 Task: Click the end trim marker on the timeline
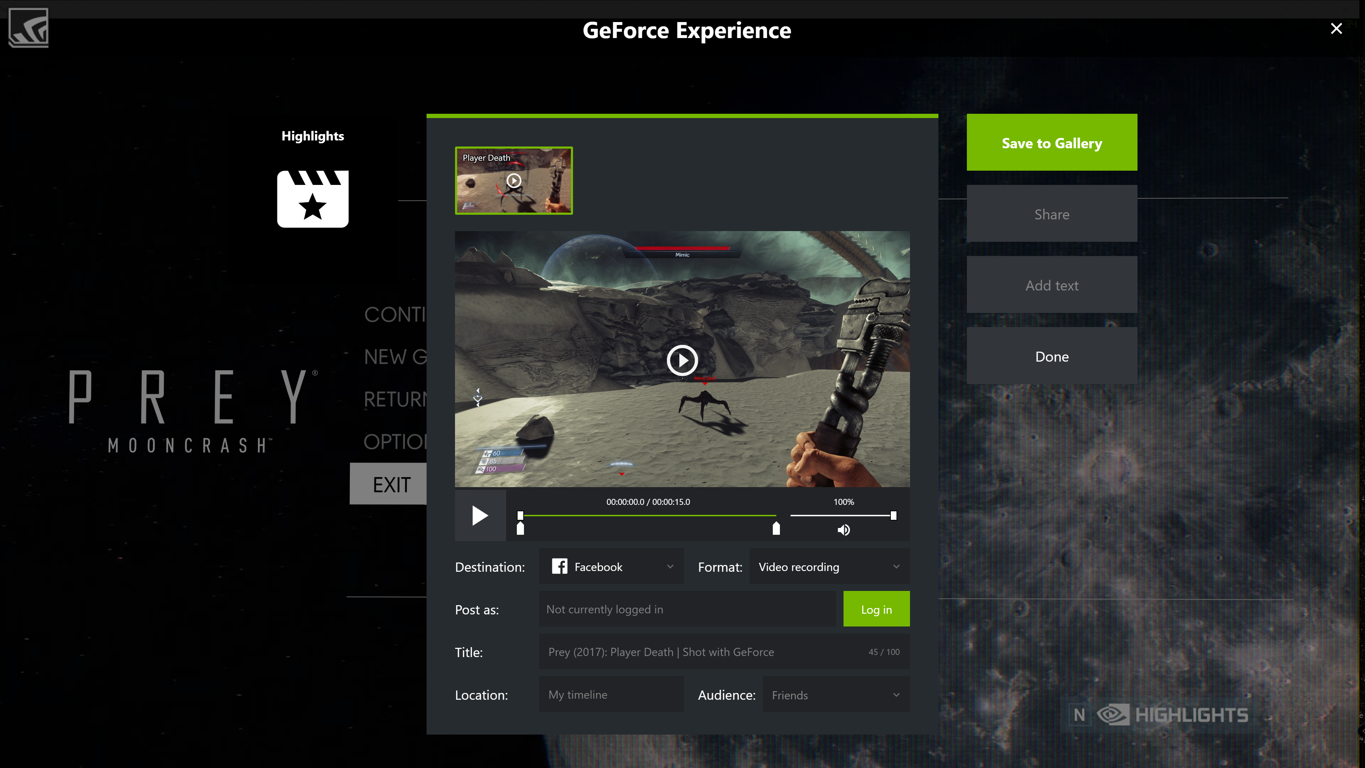coord(776,528)
